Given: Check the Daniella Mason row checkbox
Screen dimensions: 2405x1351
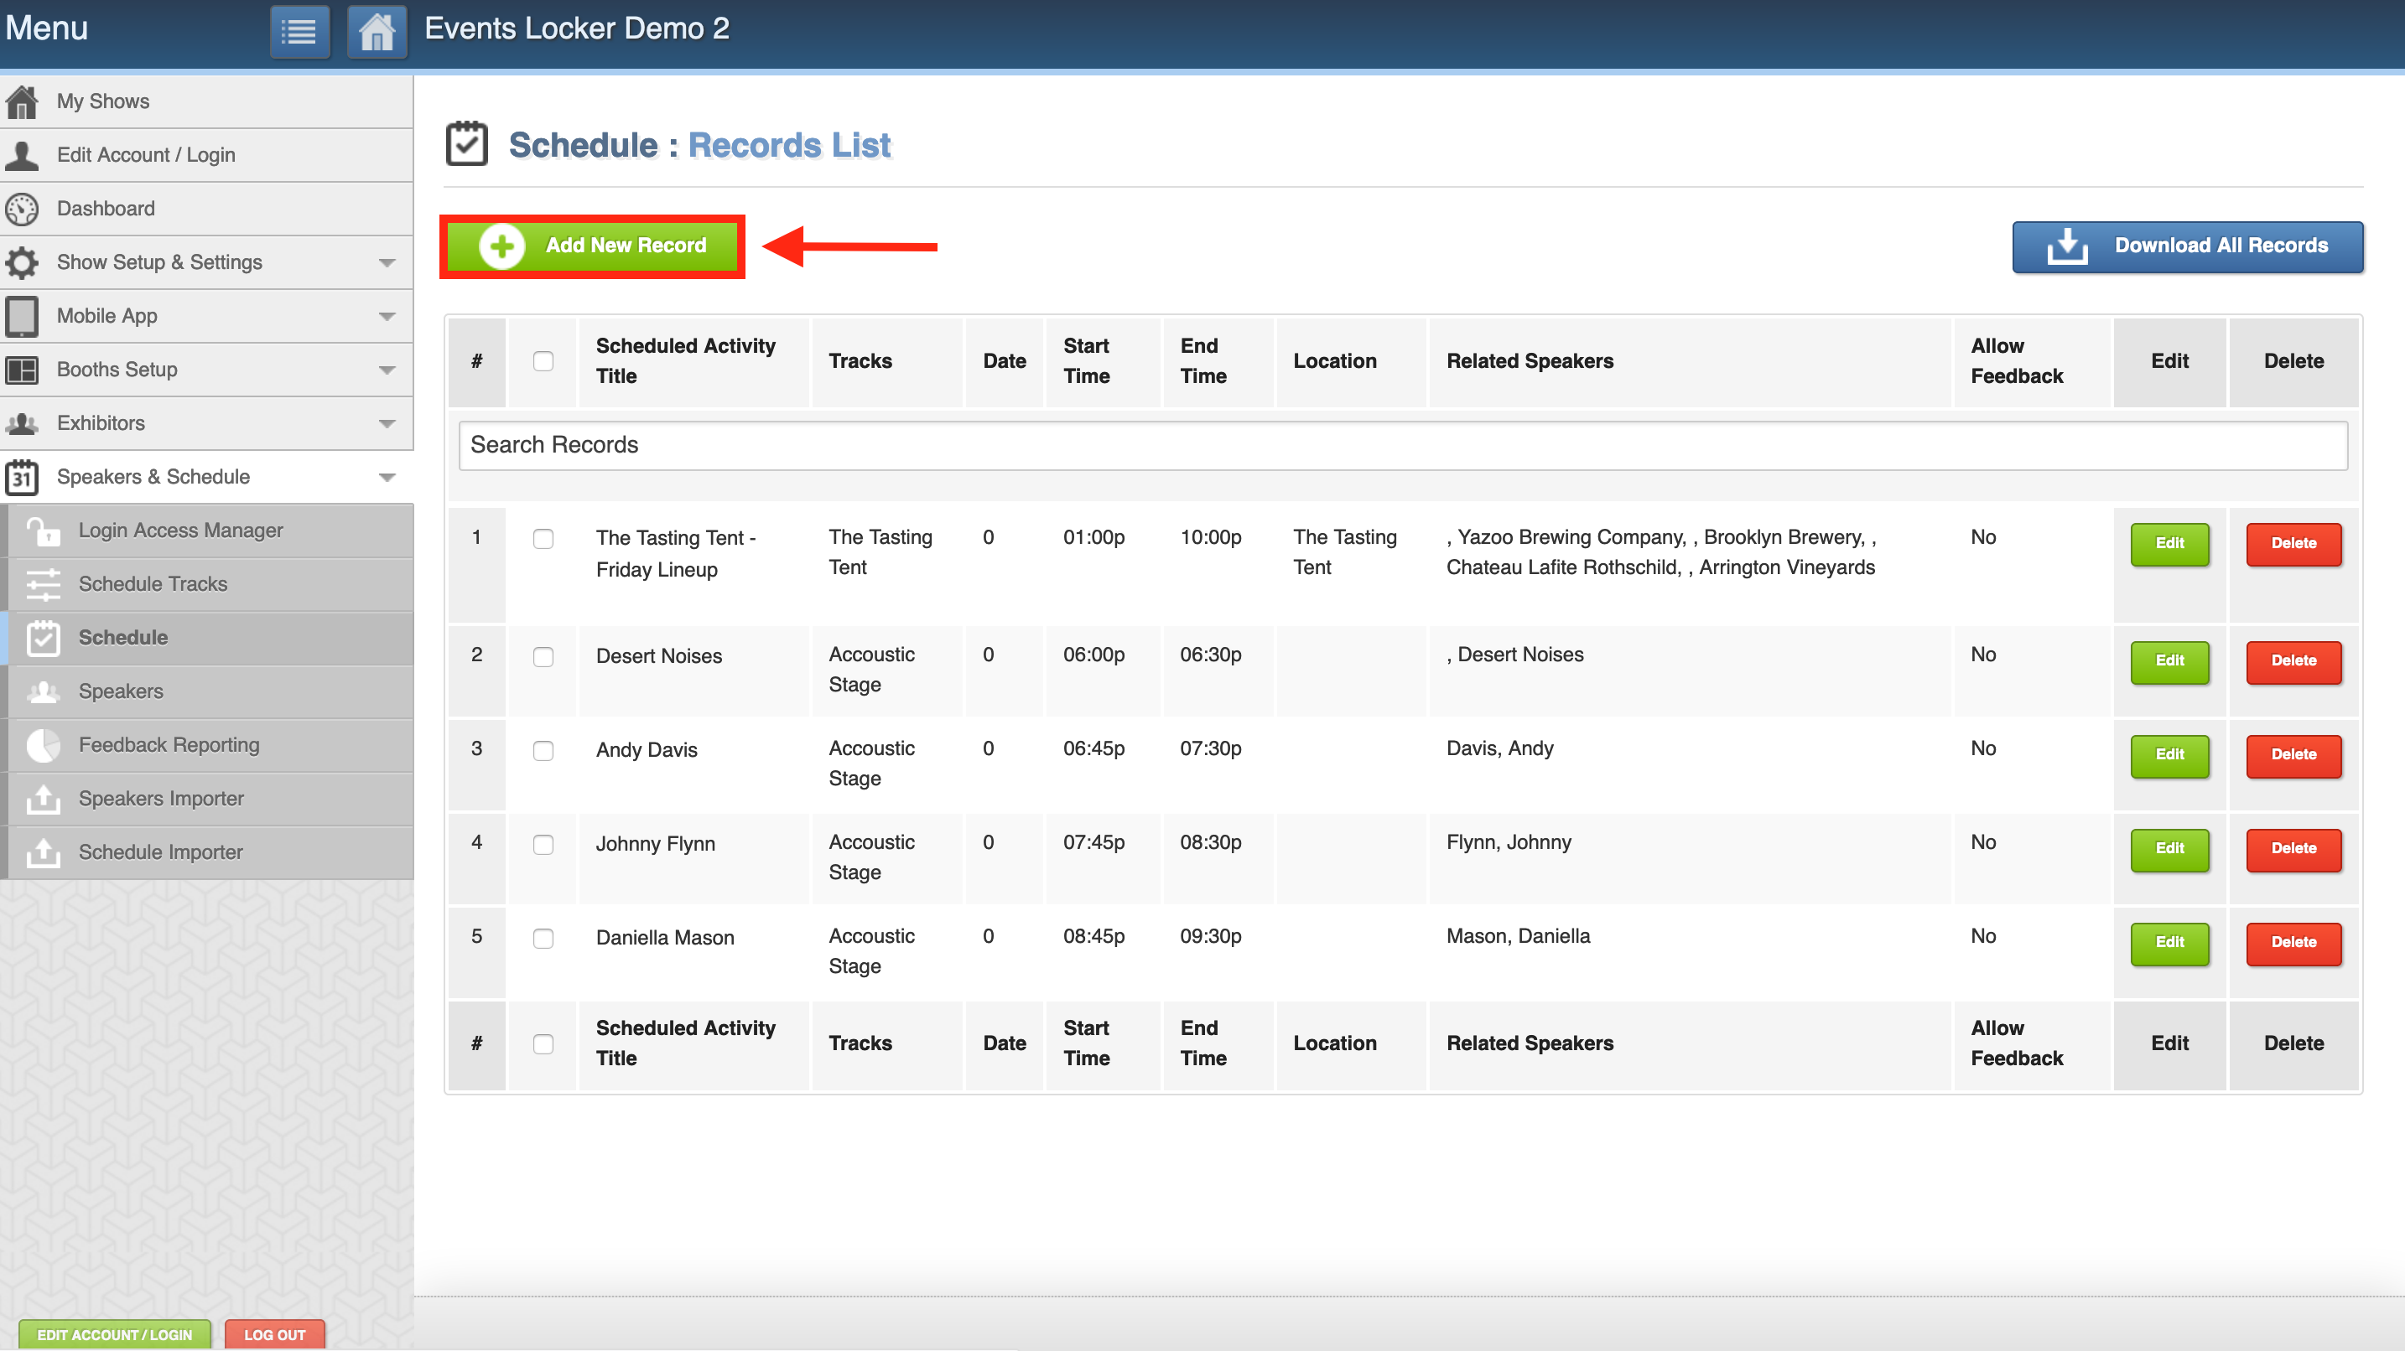Looking at the screenshot, I should (x=543, y=939).
